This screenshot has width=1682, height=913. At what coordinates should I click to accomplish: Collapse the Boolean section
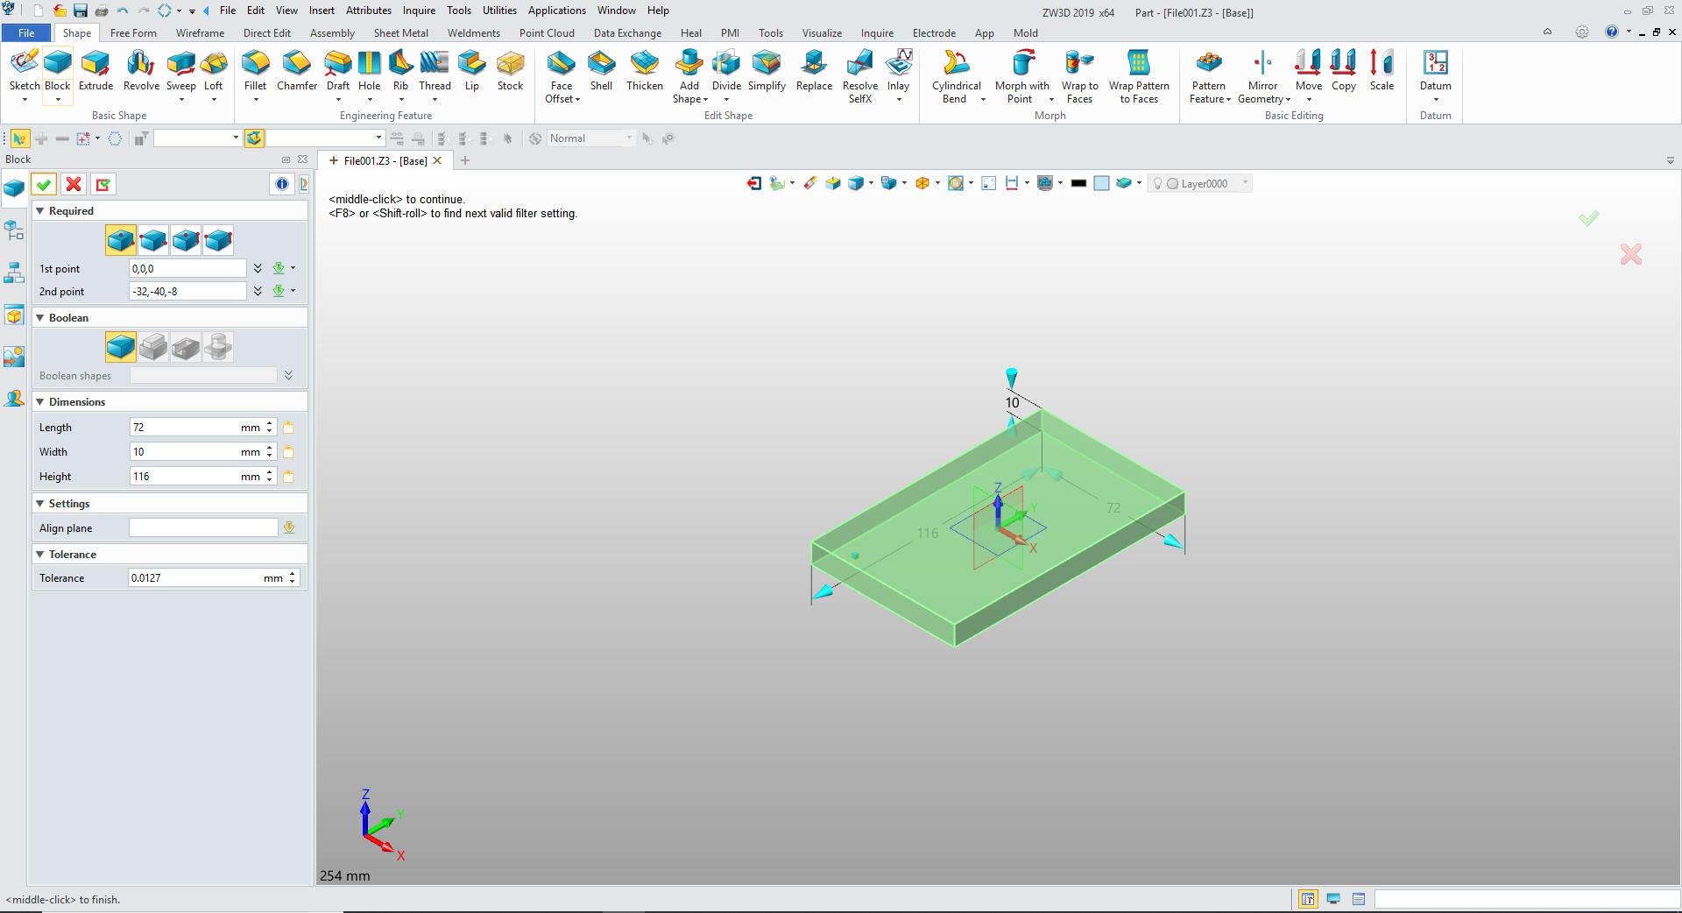pos(39,318)
